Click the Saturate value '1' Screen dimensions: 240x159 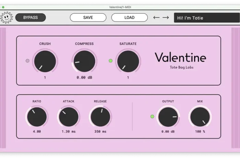(128, 78)
